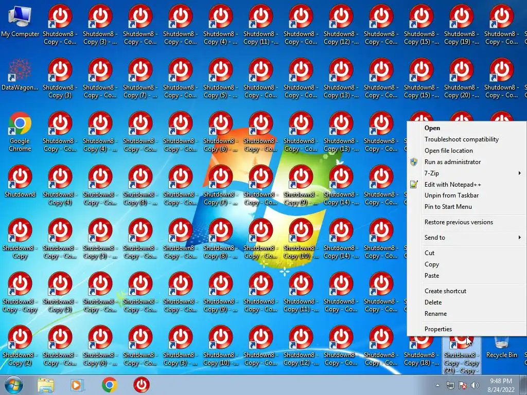
Task: Select the Shutdown8 - Copy (3) shortcut
Action: tap(60, 78)
